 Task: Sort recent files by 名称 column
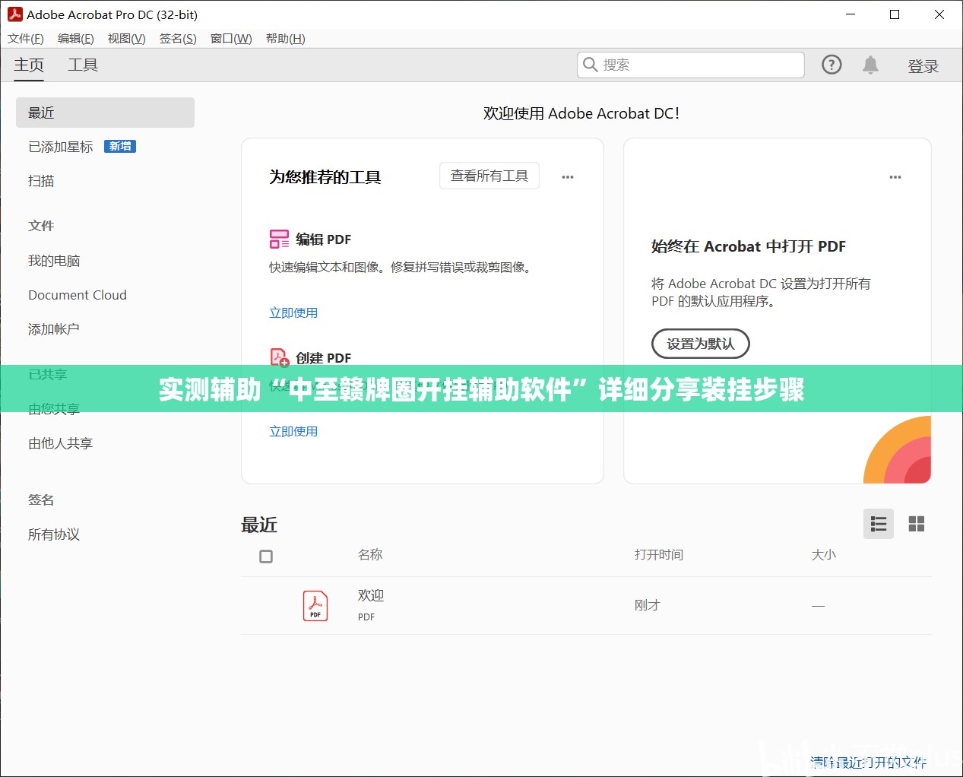point(370,555)
